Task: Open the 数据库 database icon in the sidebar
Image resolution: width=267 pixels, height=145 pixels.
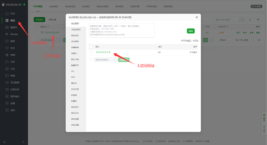Action: coord(7,27)
